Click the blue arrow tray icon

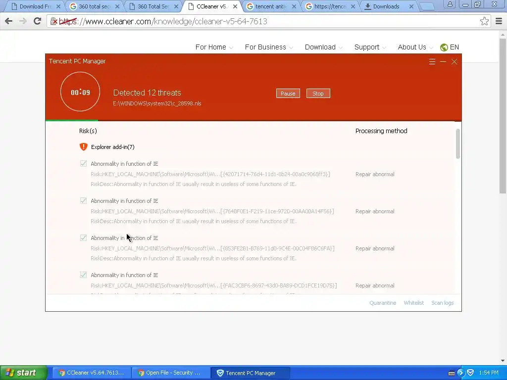(x=461, y=373)
